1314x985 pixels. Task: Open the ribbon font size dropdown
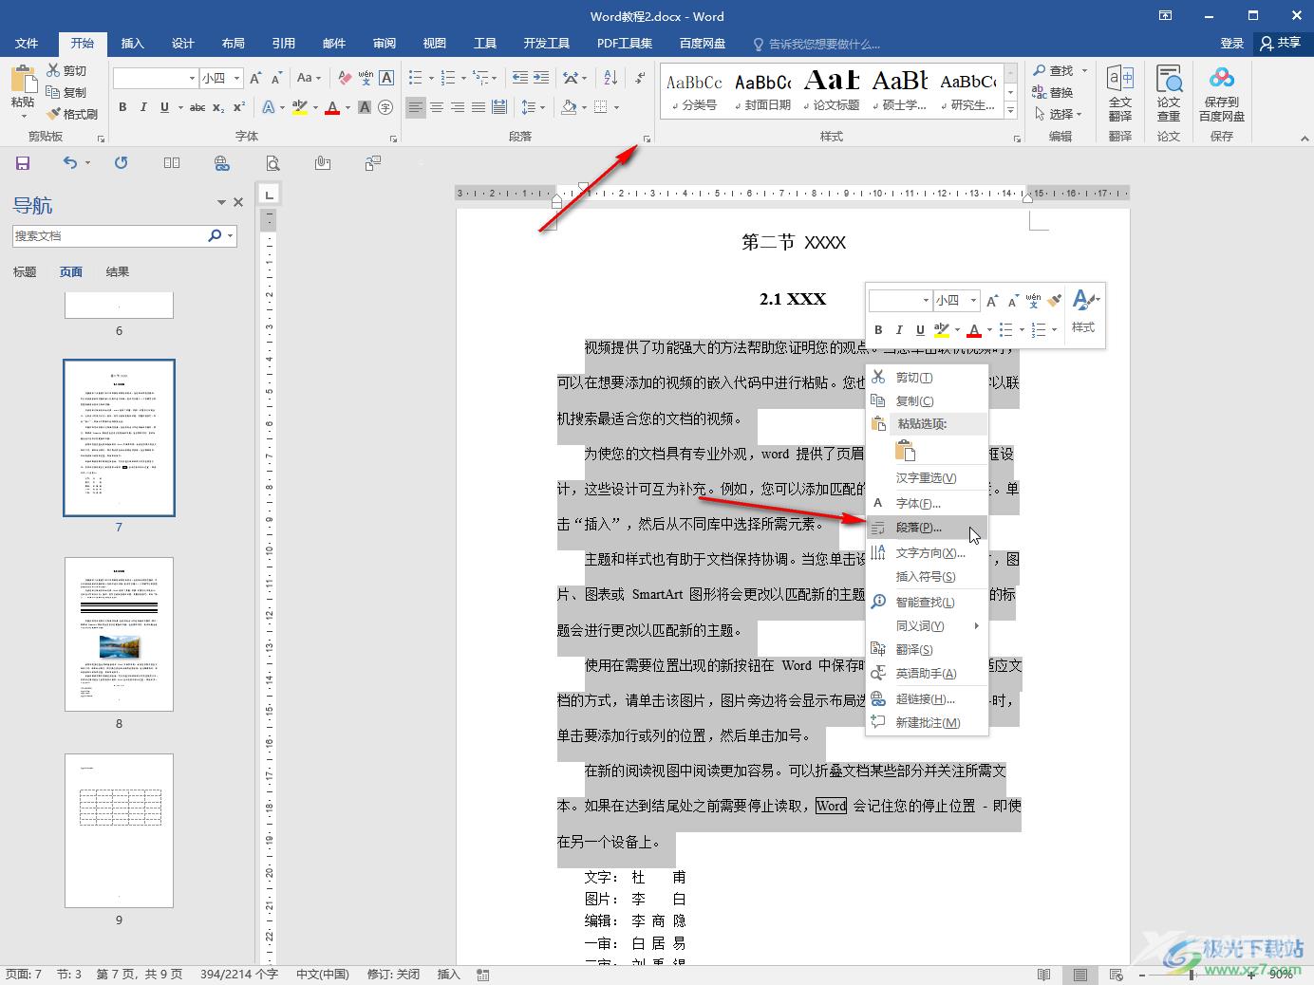[x=237, y=78]
